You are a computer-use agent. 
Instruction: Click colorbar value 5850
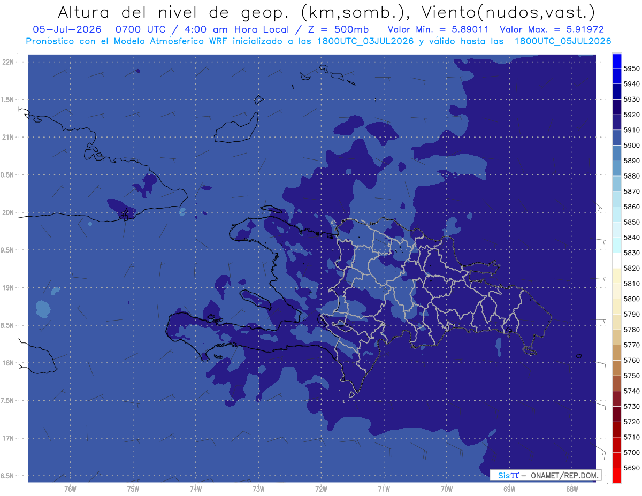[631, 222]
